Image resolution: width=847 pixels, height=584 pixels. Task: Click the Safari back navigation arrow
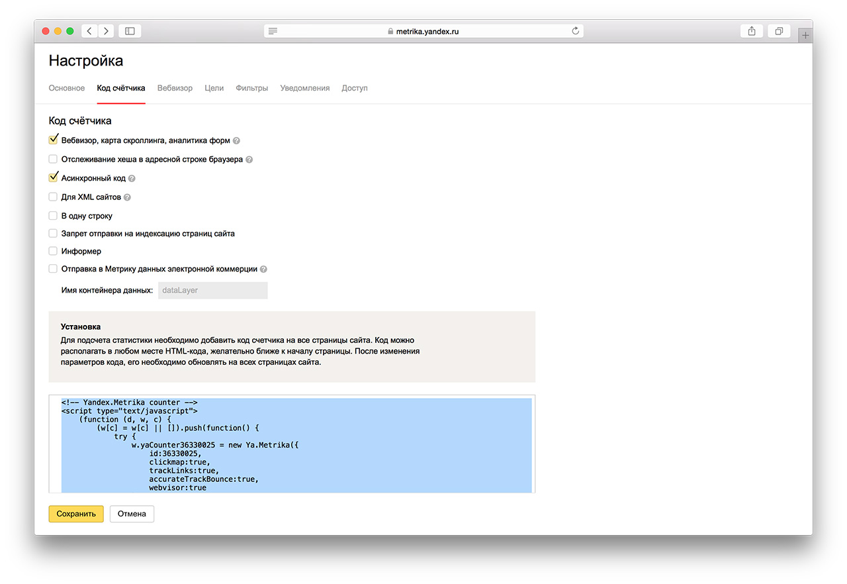tap(89, 31)
